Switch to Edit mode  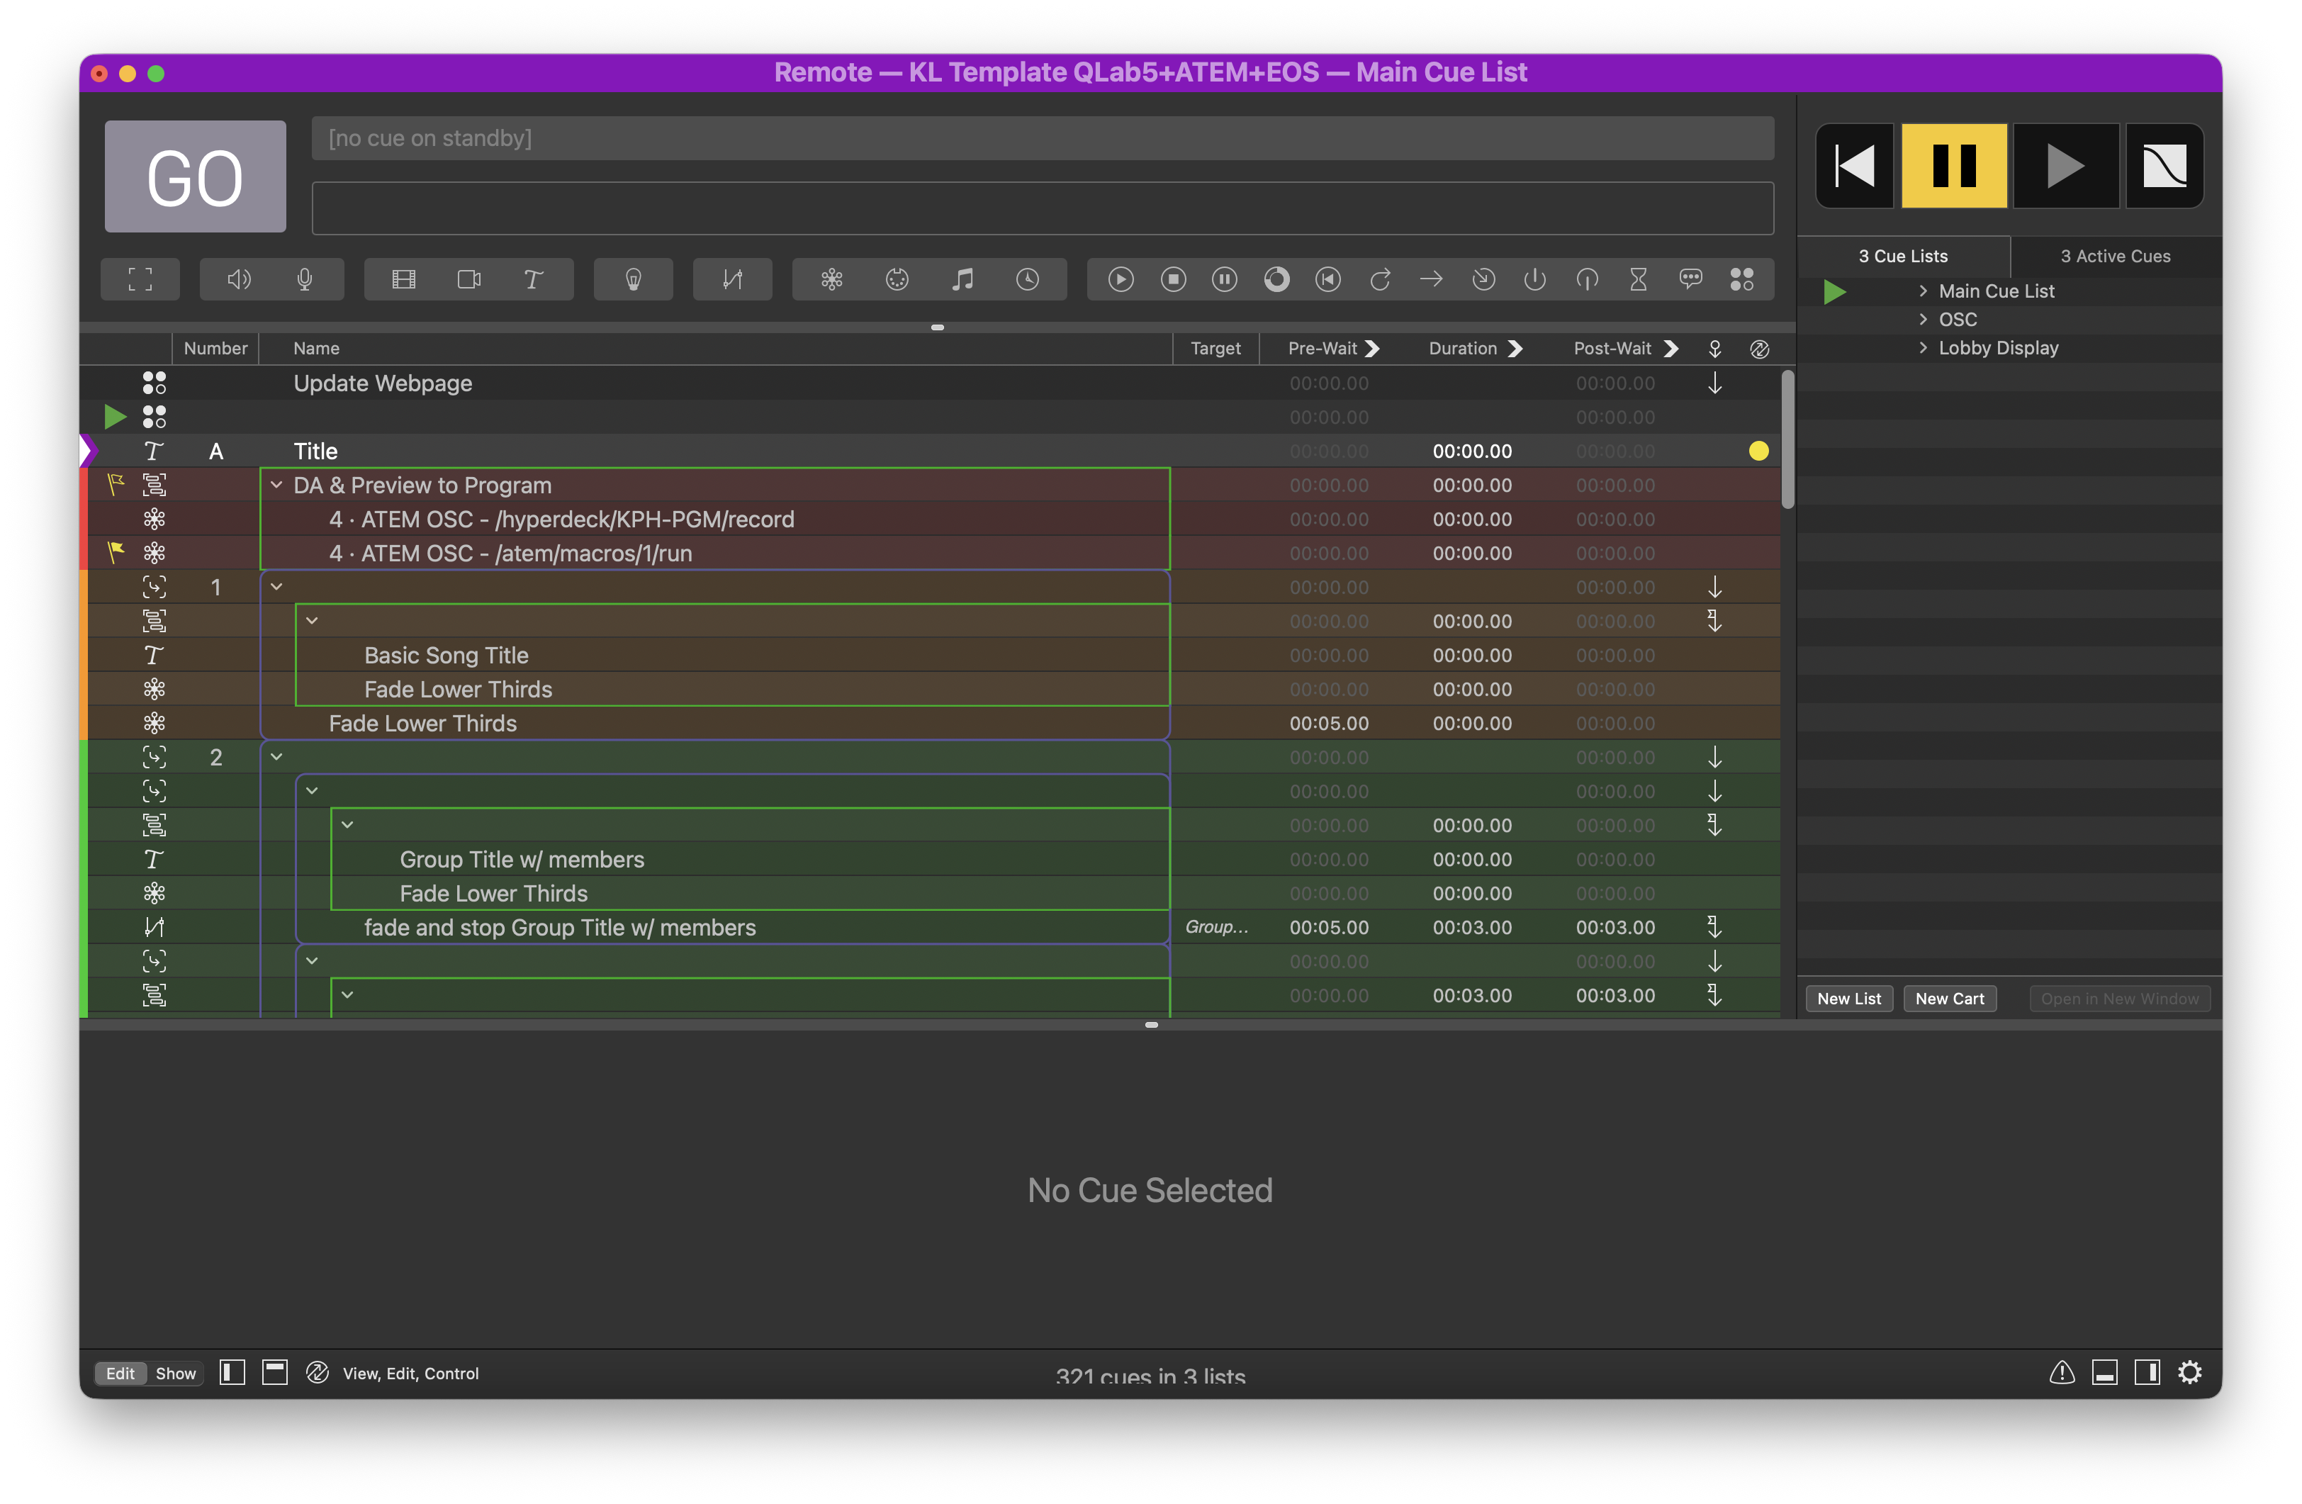point(120,1374)
